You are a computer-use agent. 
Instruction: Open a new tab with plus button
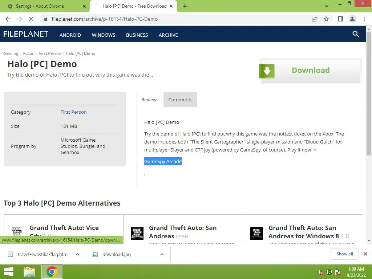185,7
